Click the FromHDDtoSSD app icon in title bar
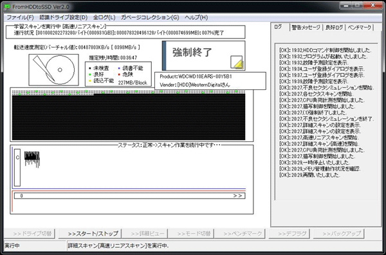The image size is (386, 255). (x=8, y=6)
